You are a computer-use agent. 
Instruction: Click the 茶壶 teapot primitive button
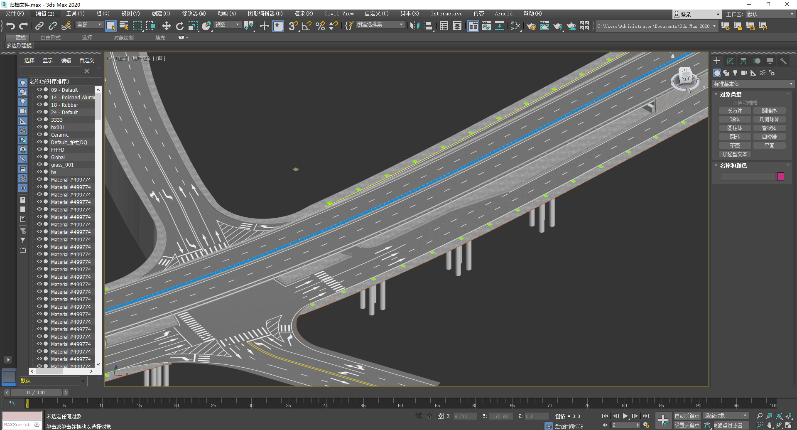pos(735,145)
